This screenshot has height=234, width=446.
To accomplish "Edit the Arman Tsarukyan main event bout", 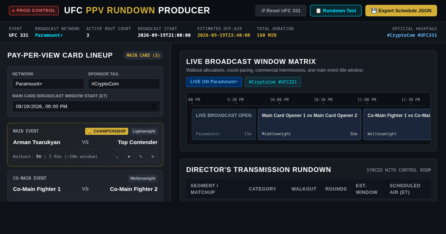I will click(141, 157).
